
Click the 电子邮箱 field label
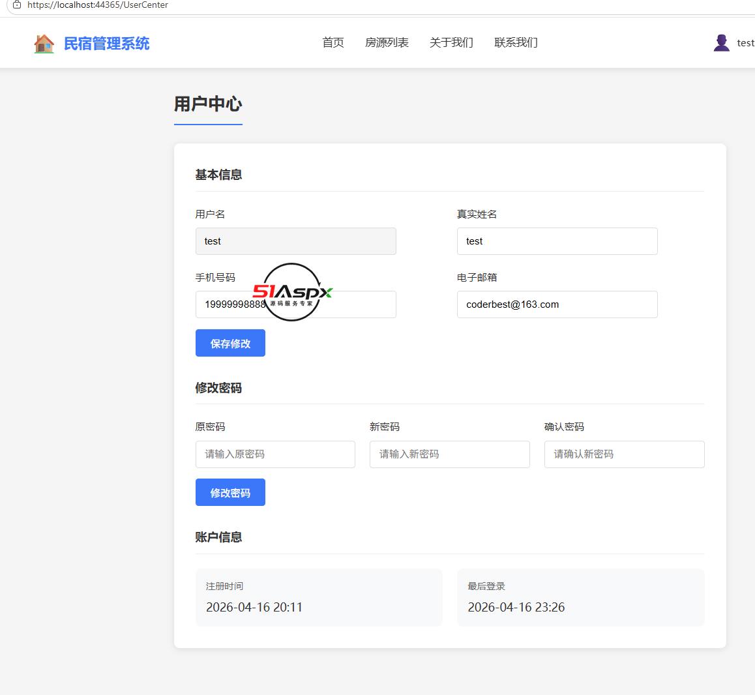tap(477, 278)
